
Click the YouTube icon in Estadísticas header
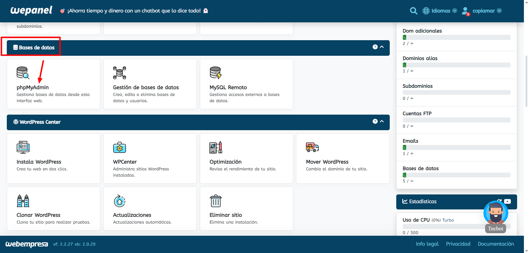coord(507,201)
